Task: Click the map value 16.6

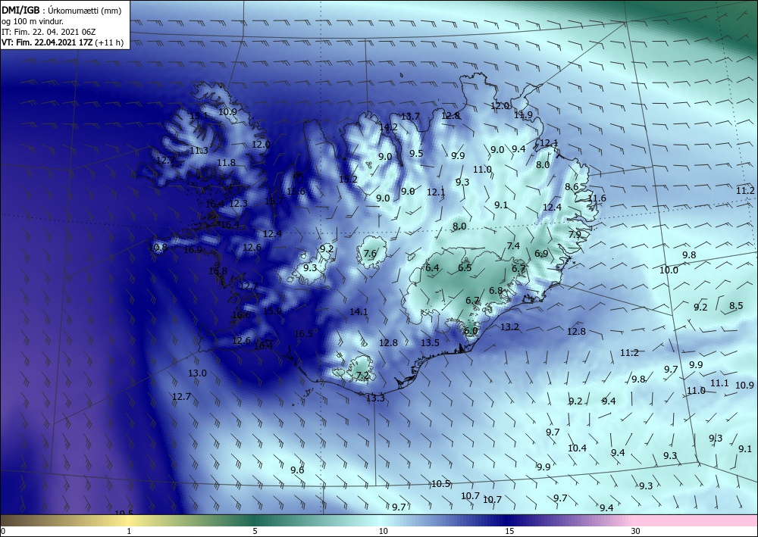Action: [241, 315]
